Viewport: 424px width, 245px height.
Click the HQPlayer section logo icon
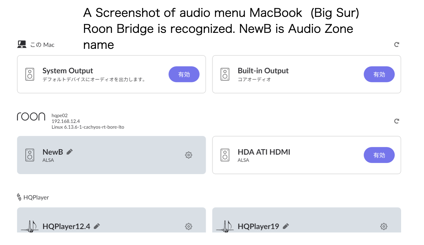click(19, 197)
